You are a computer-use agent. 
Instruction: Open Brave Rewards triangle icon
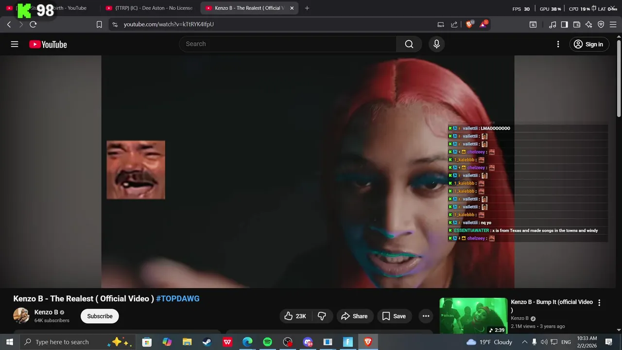click(x=483, y=24)
